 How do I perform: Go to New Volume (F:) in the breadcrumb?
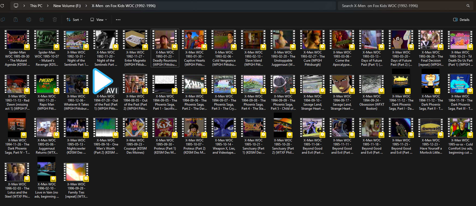point(67,6)
